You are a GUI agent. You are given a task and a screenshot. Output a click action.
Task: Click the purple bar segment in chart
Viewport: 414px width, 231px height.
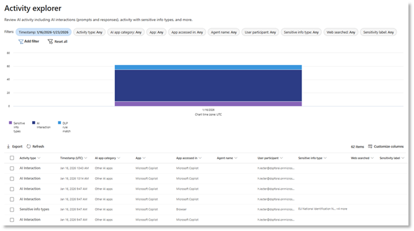pyautogui.click(x=208, y=104)
